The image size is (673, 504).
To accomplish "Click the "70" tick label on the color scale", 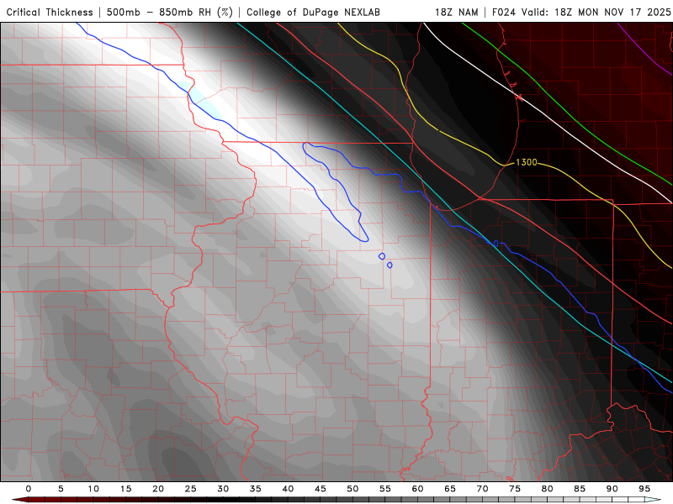I will (x=482, y=489).
